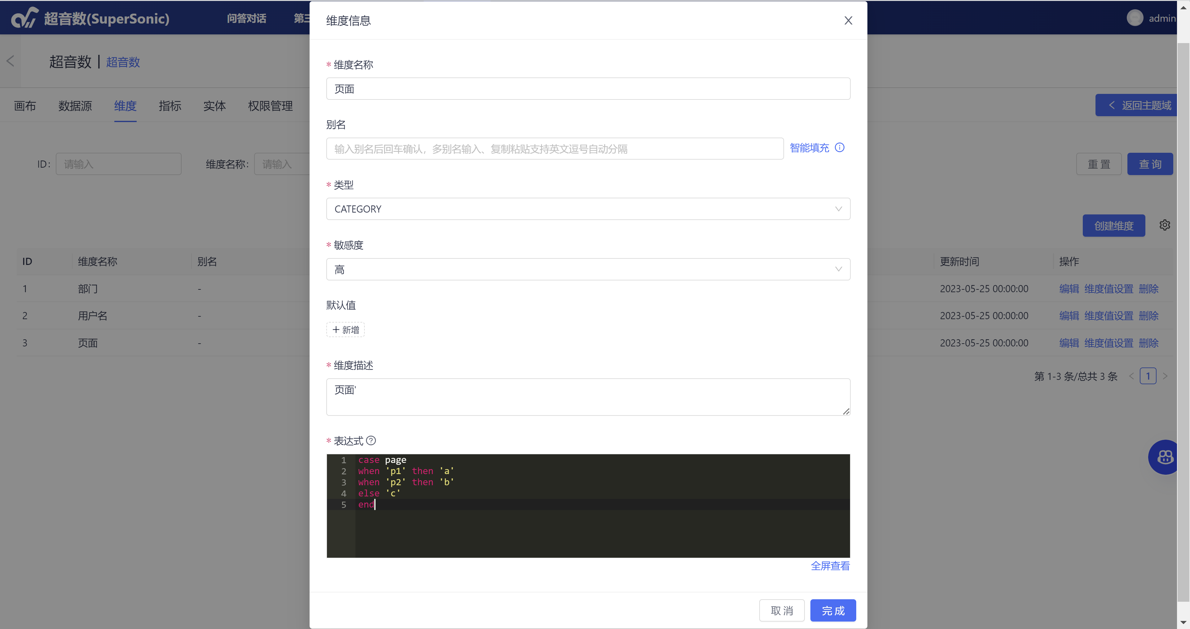
Task: Click the 完成 button
Action: click(x=832, y=610)
